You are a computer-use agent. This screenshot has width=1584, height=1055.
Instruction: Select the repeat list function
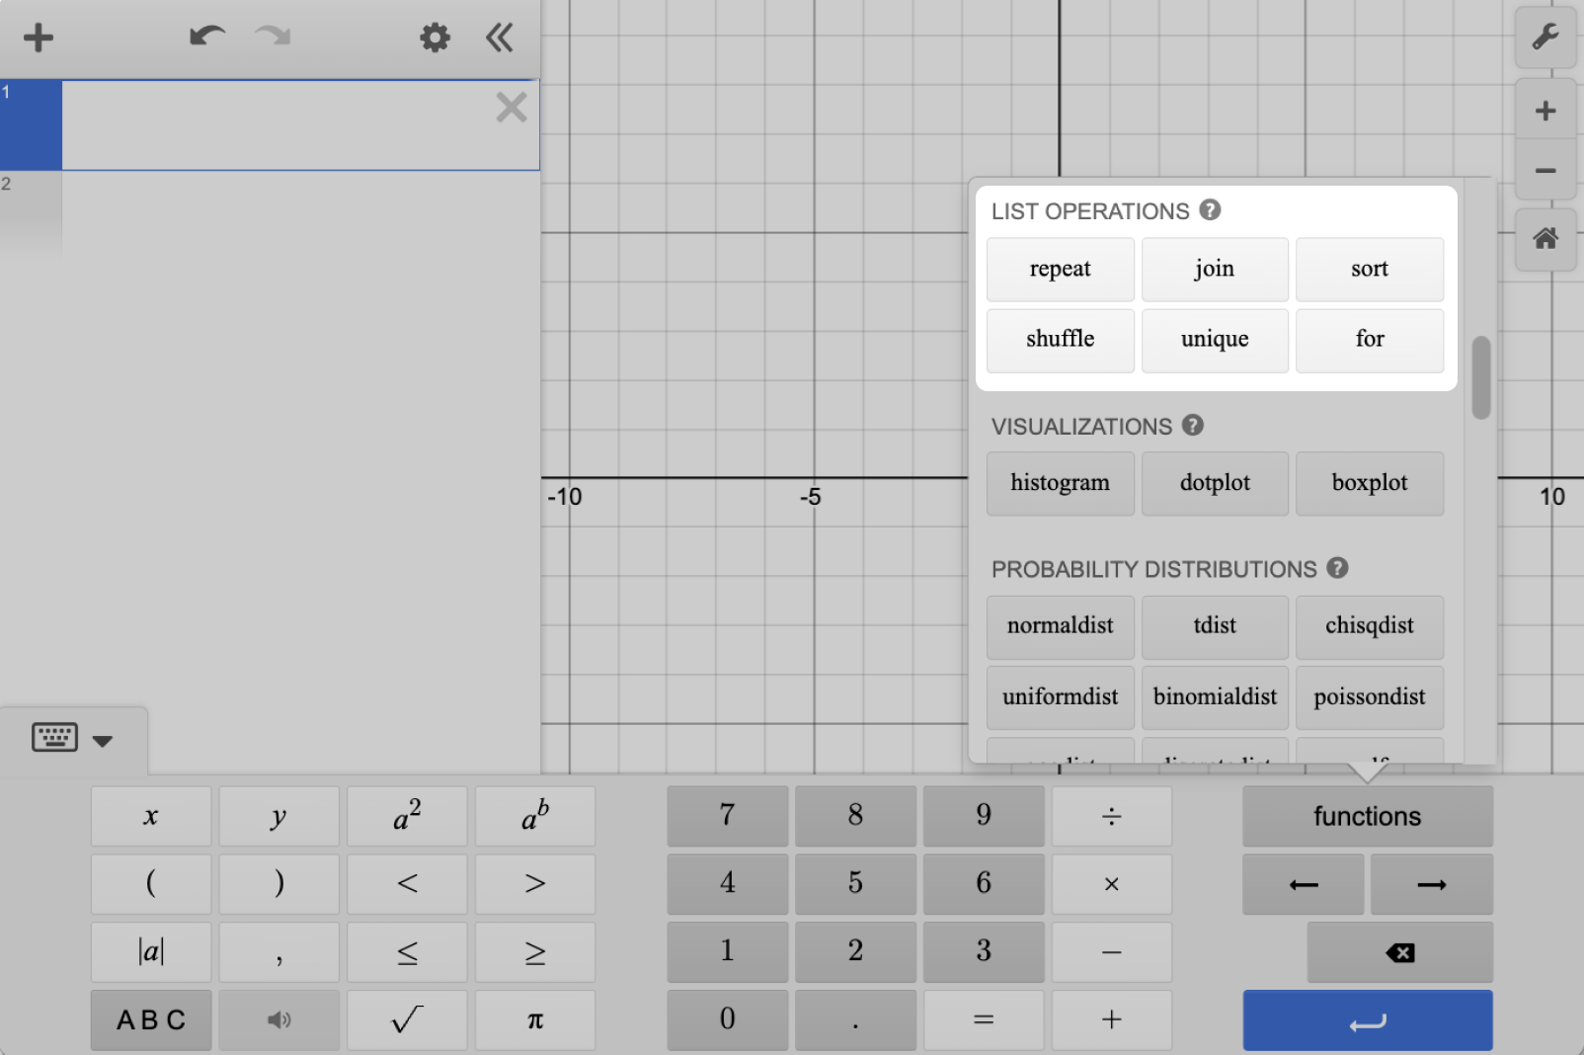[1061, 269]
